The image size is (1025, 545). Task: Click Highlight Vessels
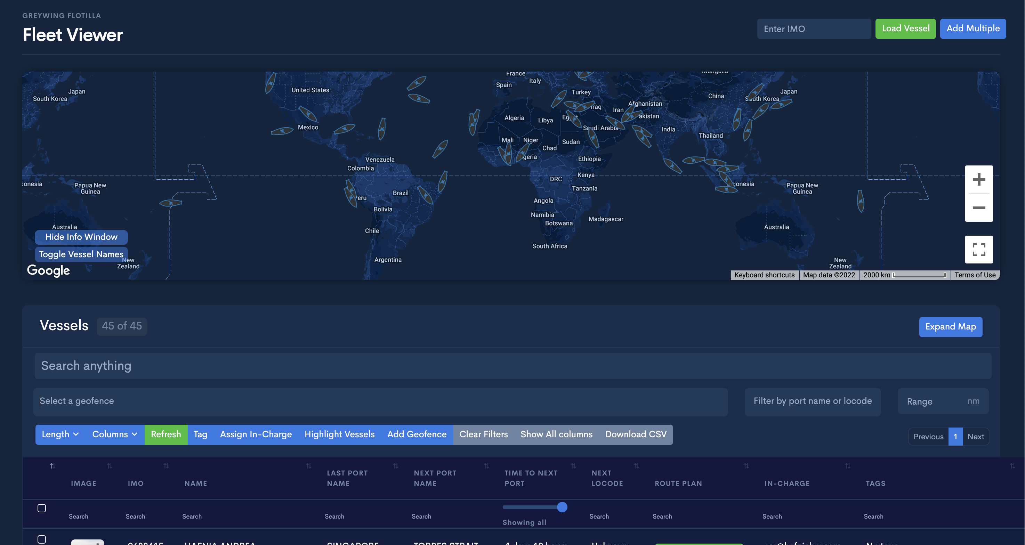point(339,434)
